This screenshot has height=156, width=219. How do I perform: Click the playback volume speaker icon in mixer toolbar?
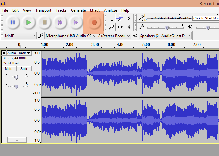click(x=190, y=27)
